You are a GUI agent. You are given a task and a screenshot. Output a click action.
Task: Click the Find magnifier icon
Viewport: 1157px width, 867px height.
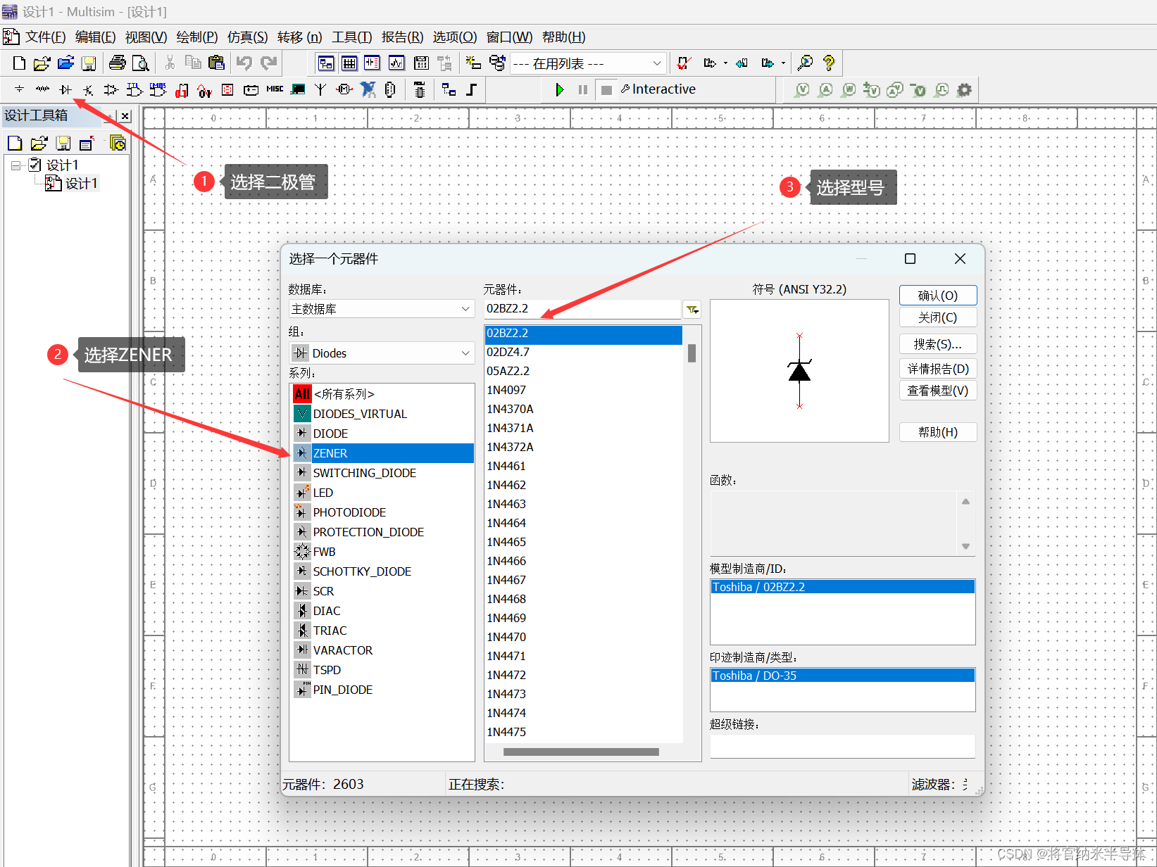(x=805, y=63)
